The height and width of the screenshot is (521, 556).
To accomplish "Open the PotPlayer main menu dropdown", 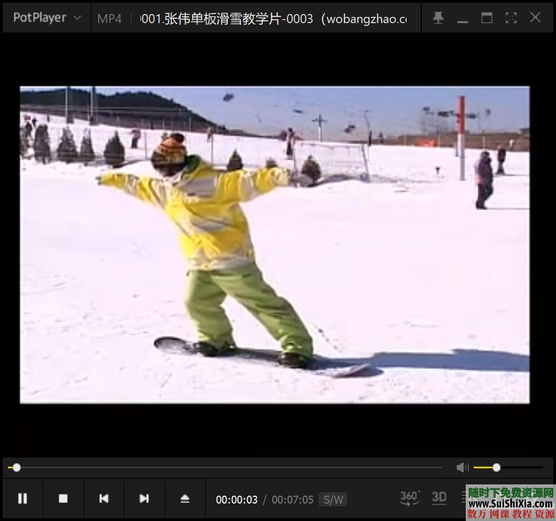I will coord(47,18).
